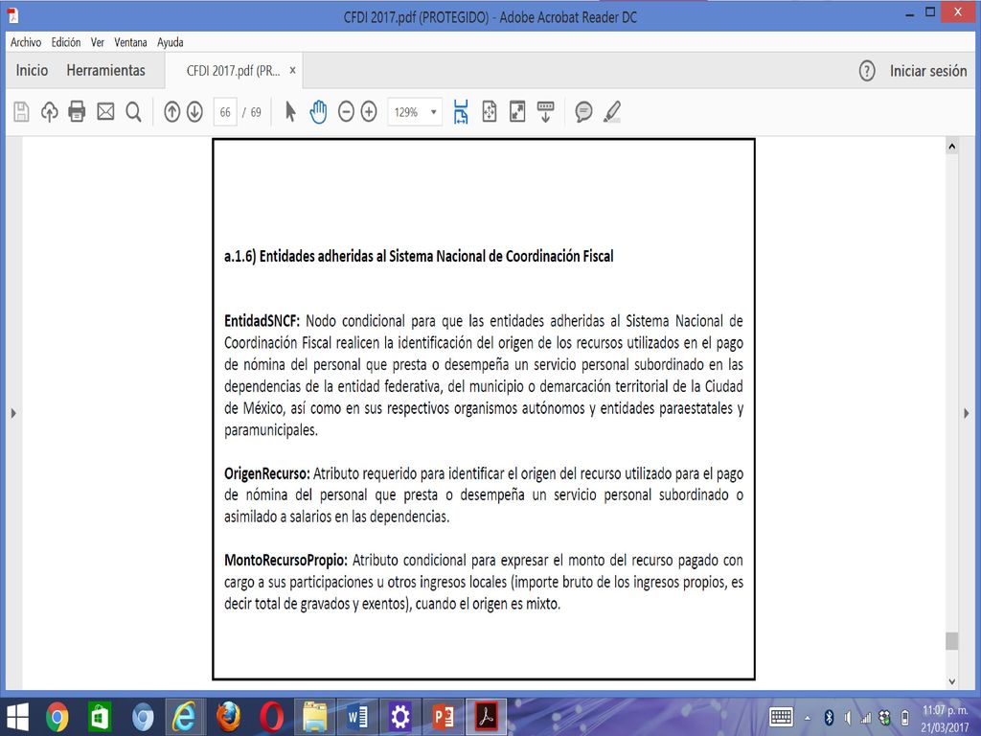Click the a.1.6) section heading
981x736 pixels.
419,257
